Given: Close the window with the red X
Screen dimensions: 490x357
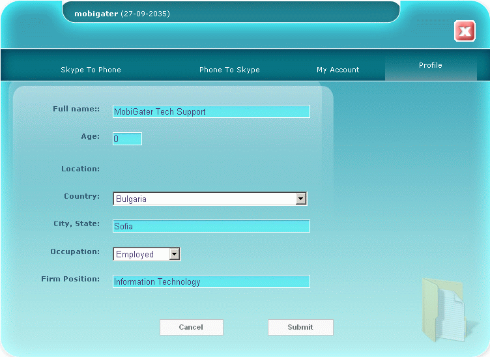Looking at the screenshot, I should point(465,31).
